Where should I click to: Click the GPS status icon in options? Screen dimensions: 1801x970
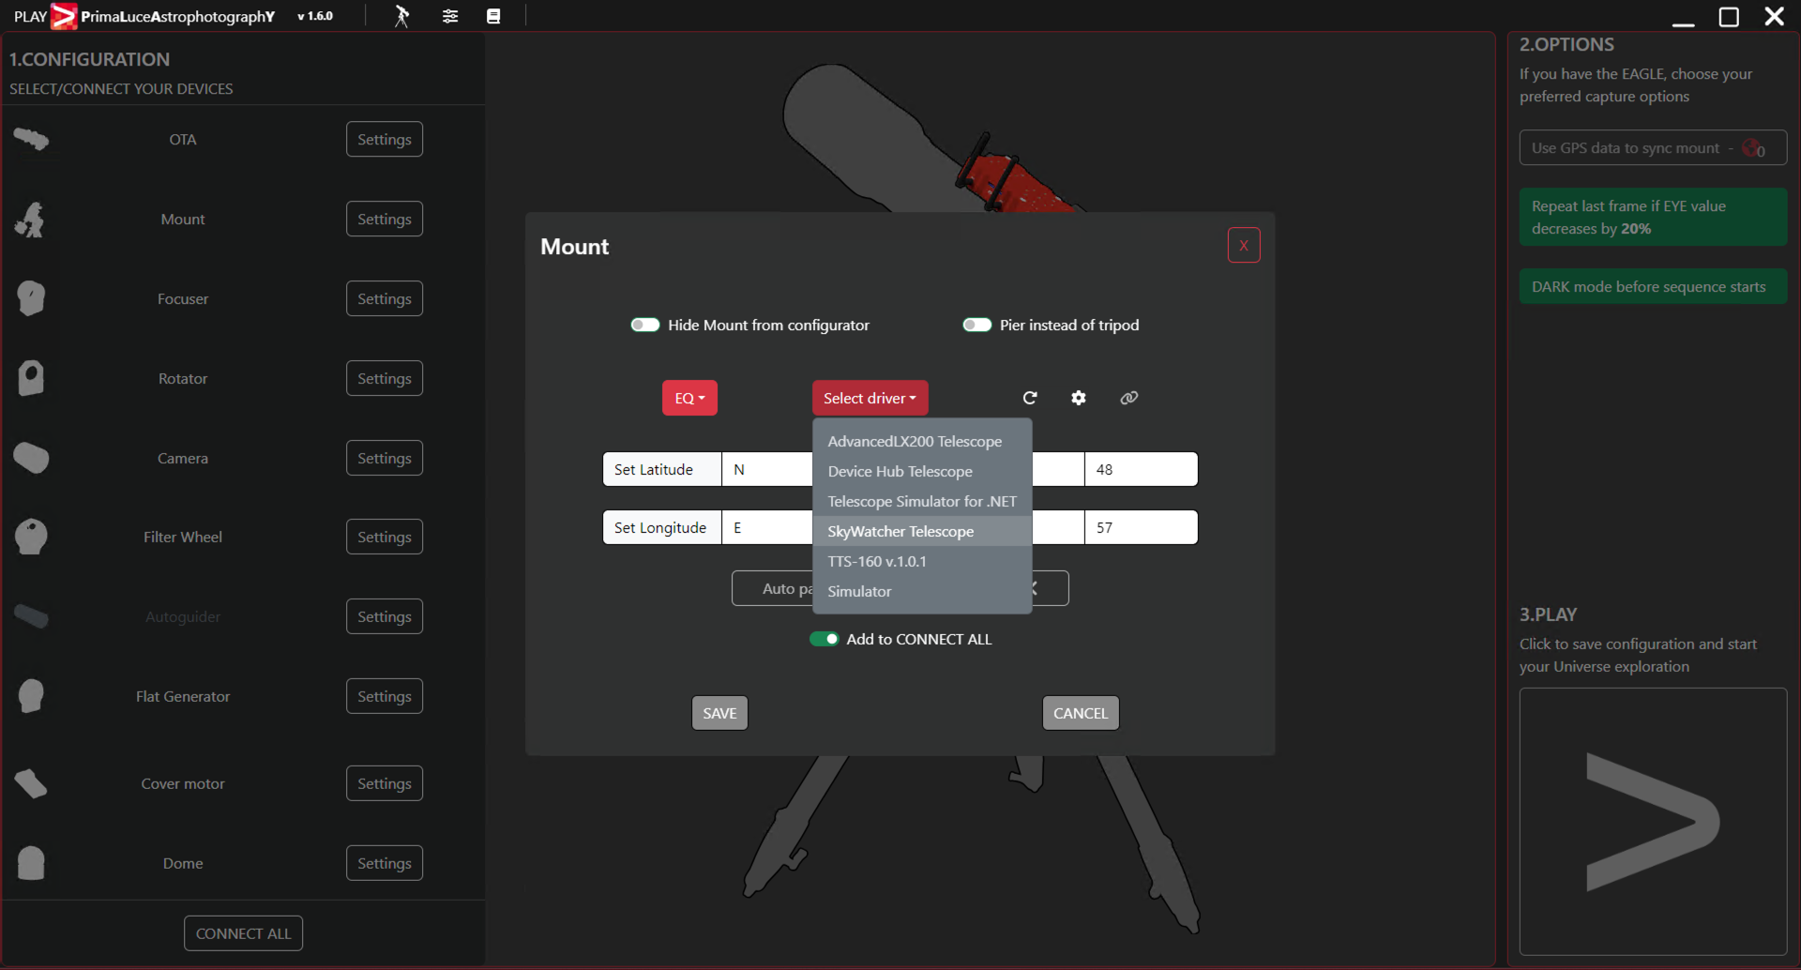click(1753, 148)
